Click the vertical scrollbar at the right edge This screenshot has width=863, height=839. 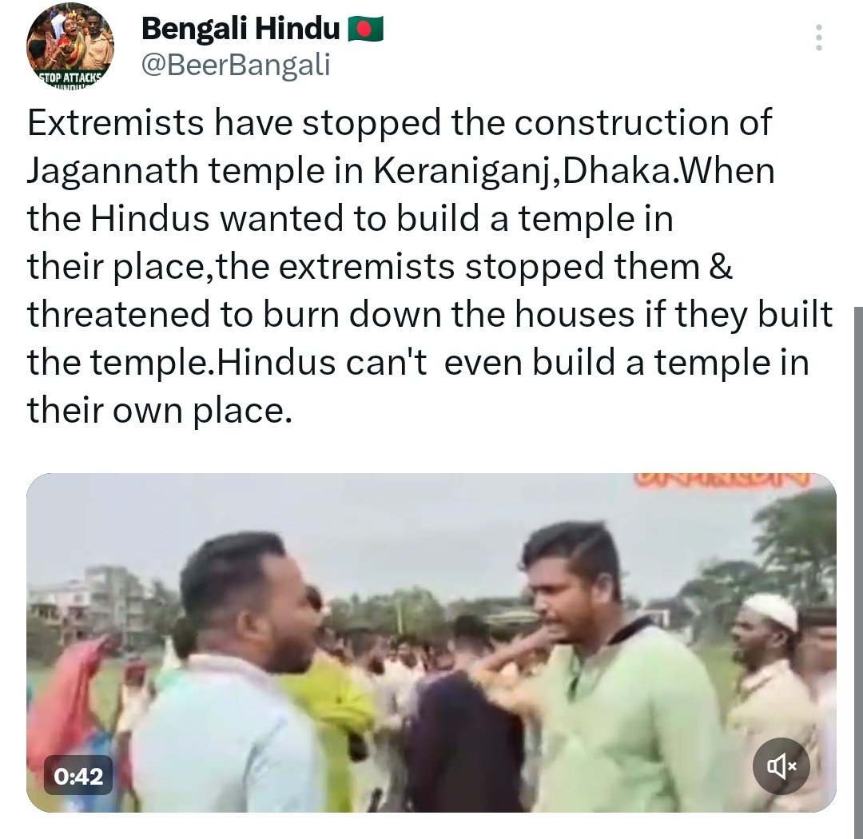(x=858, y=573)
